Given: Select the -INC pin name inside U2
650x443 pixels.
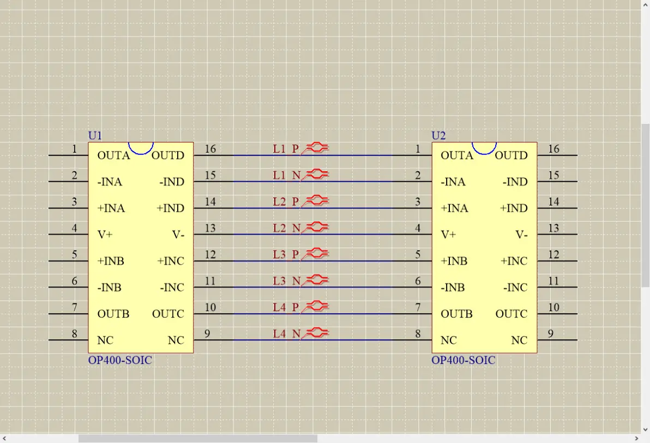Looking at the screenshot, I should [515, 288].
